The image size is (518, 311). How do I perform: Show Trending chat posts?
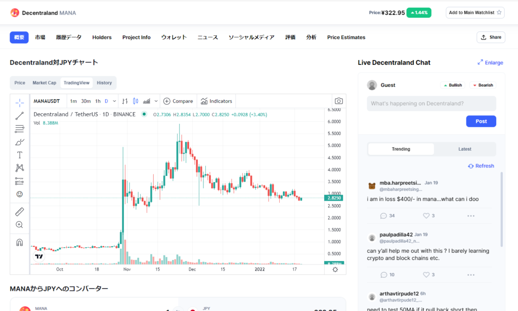[401, 149]
